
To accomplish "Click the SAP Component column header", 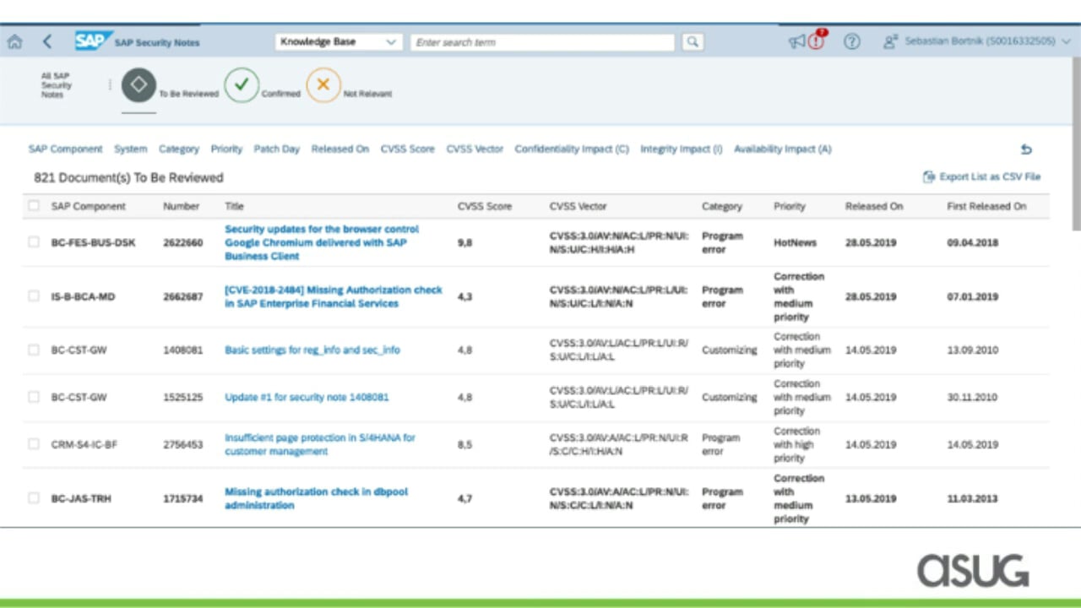I will coord(88,206).
